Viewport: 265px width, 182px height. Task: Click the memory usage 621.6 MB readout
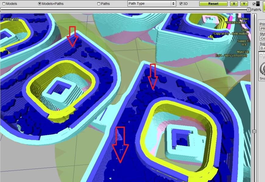tap(11, 19)
